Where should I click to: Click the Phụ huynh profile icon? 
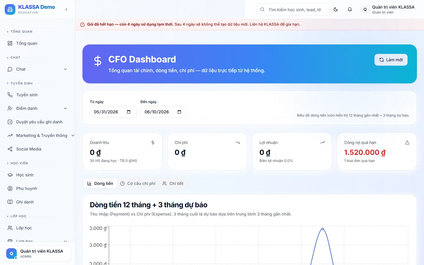pyautogui.click(x=10, y=188)
